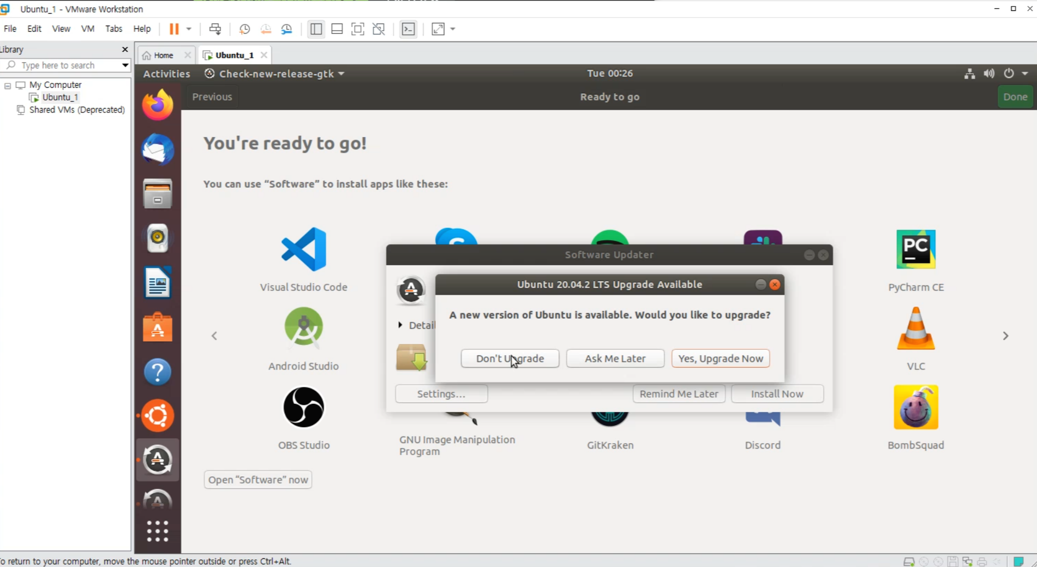Viewport: 1037px width, 567px height.
Task: Open the VM menu
Action: (88, 29)
